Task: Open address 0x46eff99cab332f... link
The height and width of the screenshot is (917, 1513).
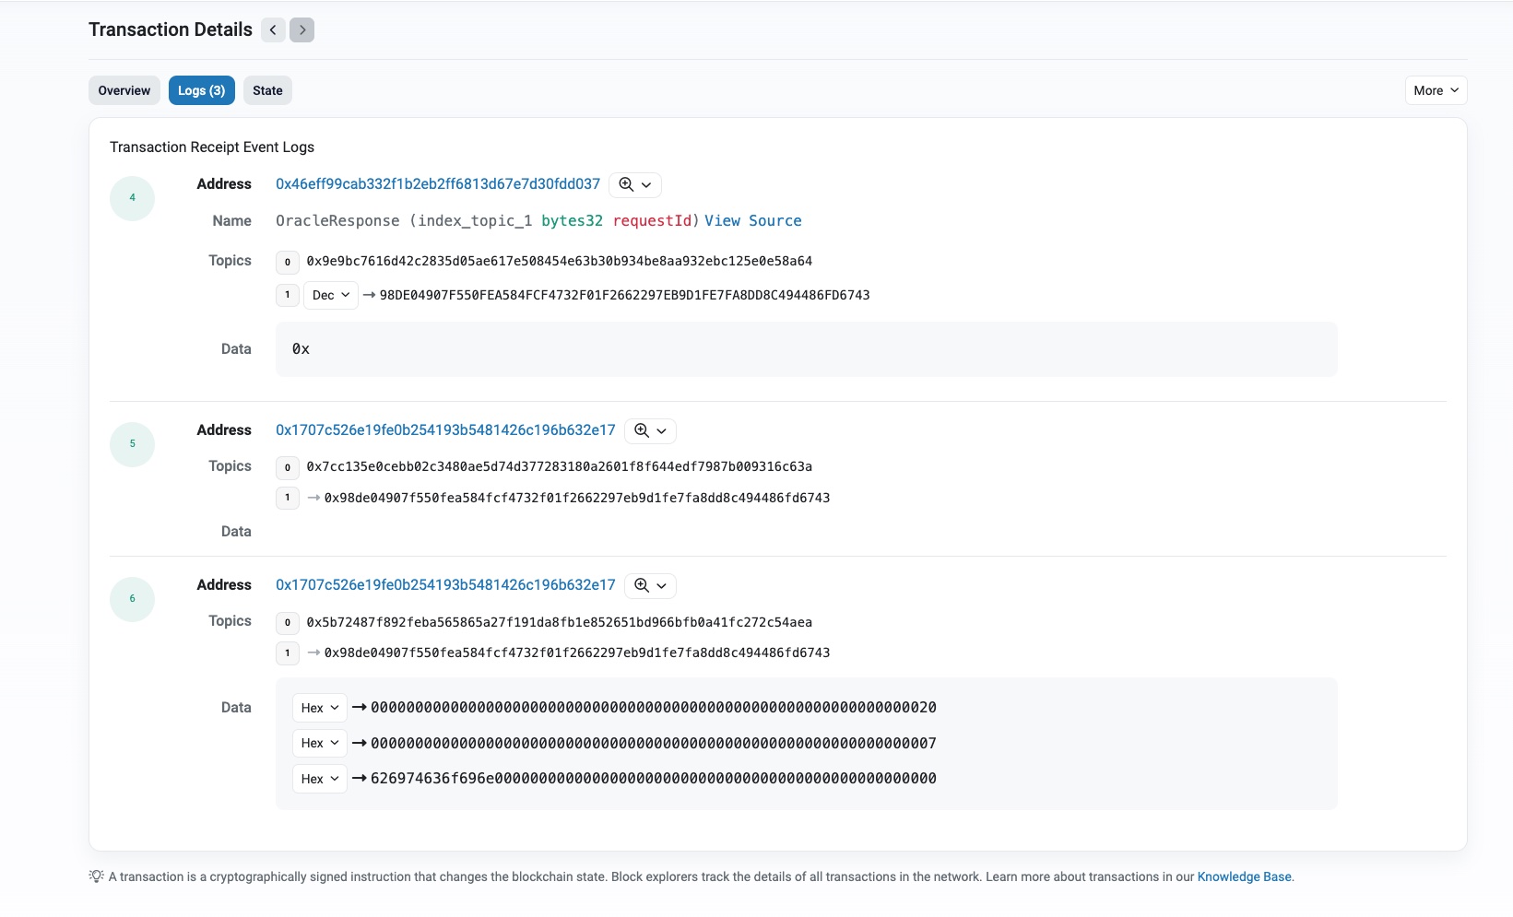Action: [x=438, y=184]
